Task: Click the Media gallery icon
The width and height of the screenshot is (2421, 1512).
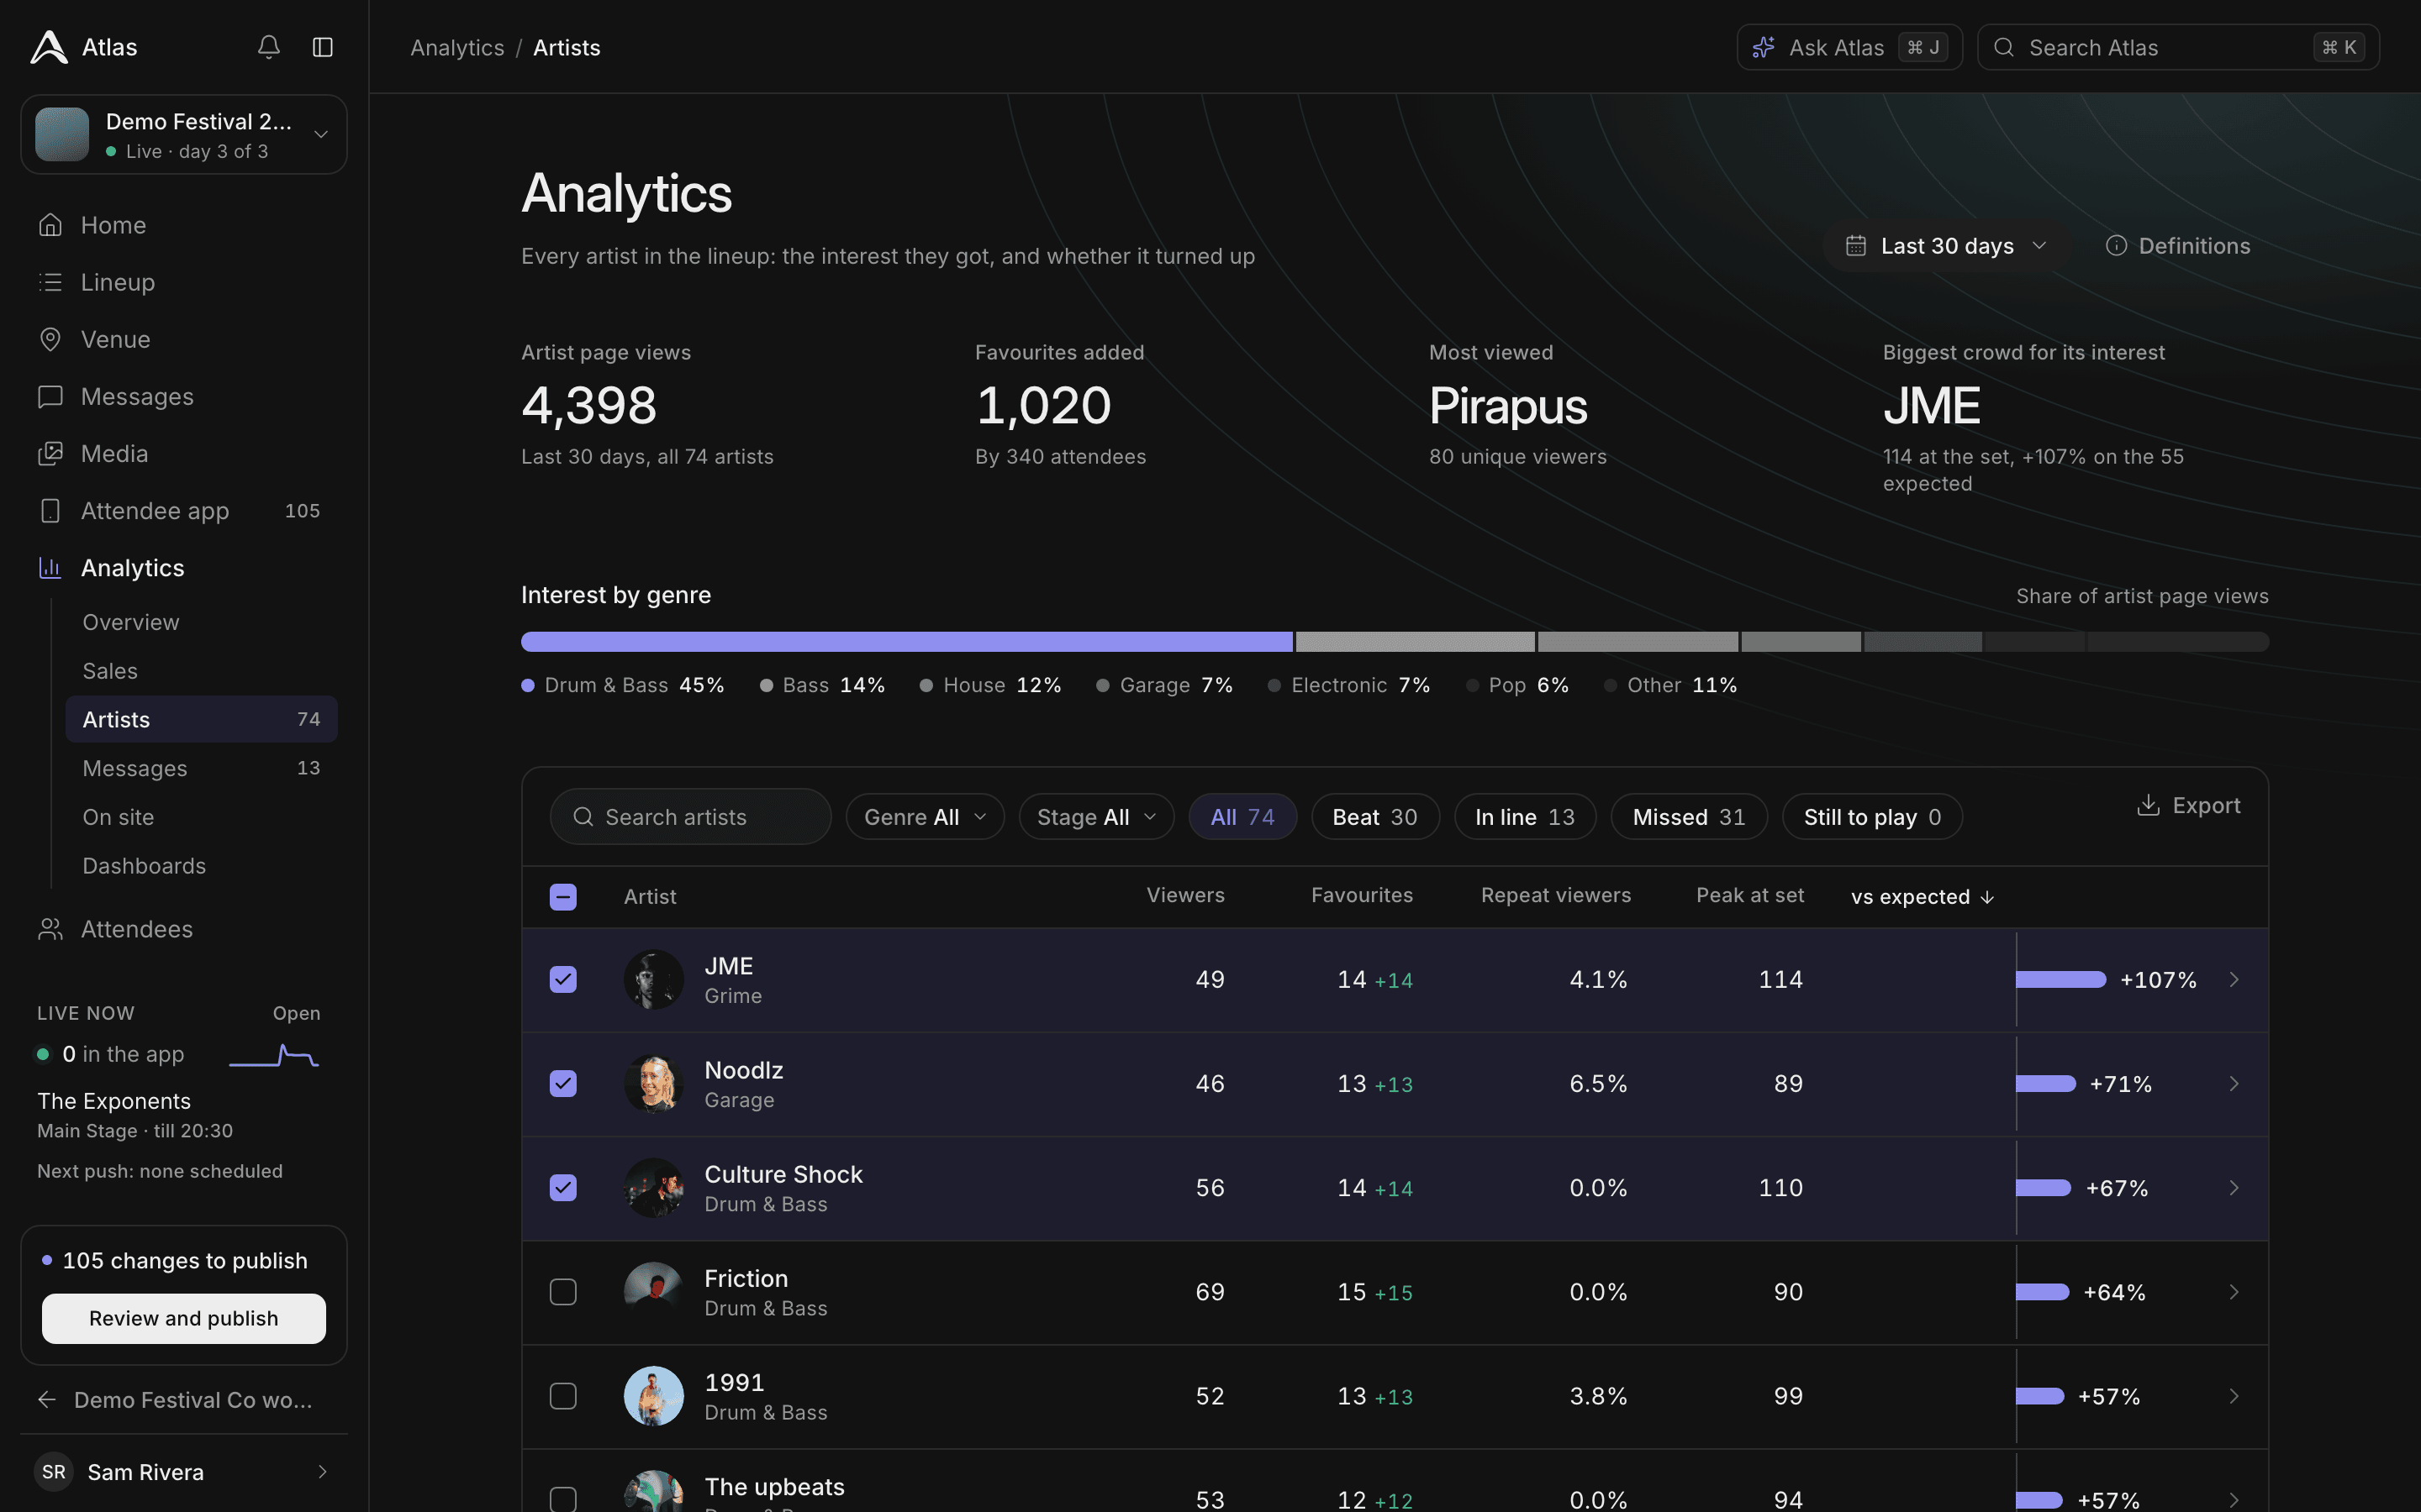Action: 50,453
